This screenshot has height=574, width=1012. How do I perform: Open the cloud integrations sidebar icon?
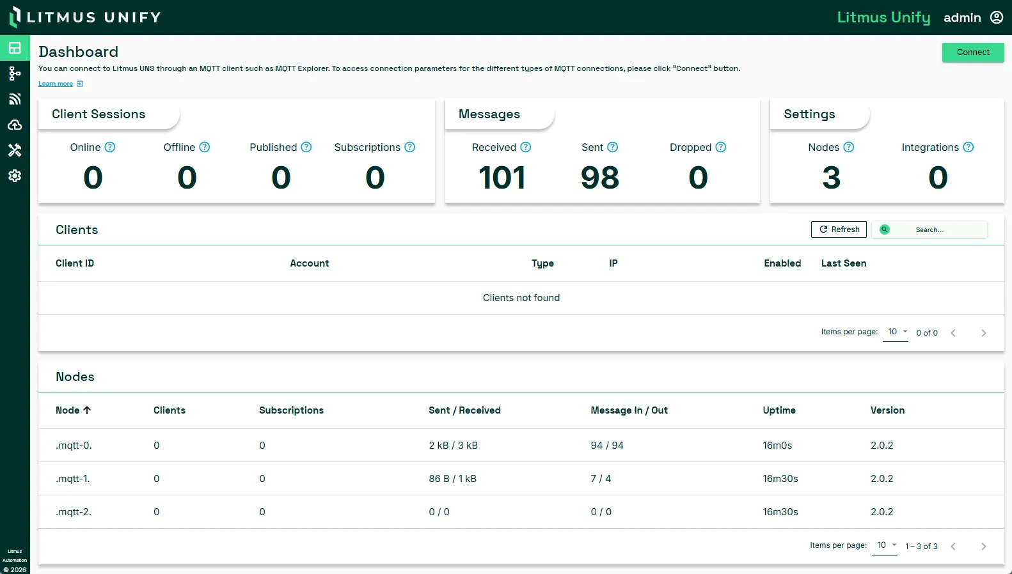point(15,125)
